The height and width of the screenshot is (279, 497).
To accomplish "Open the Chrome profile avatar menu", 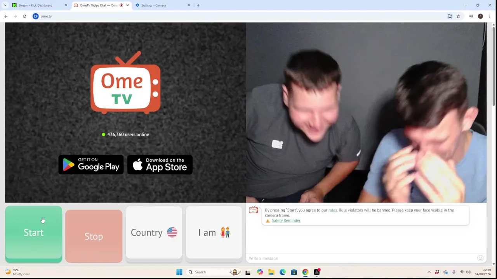I will coord(480,16).
